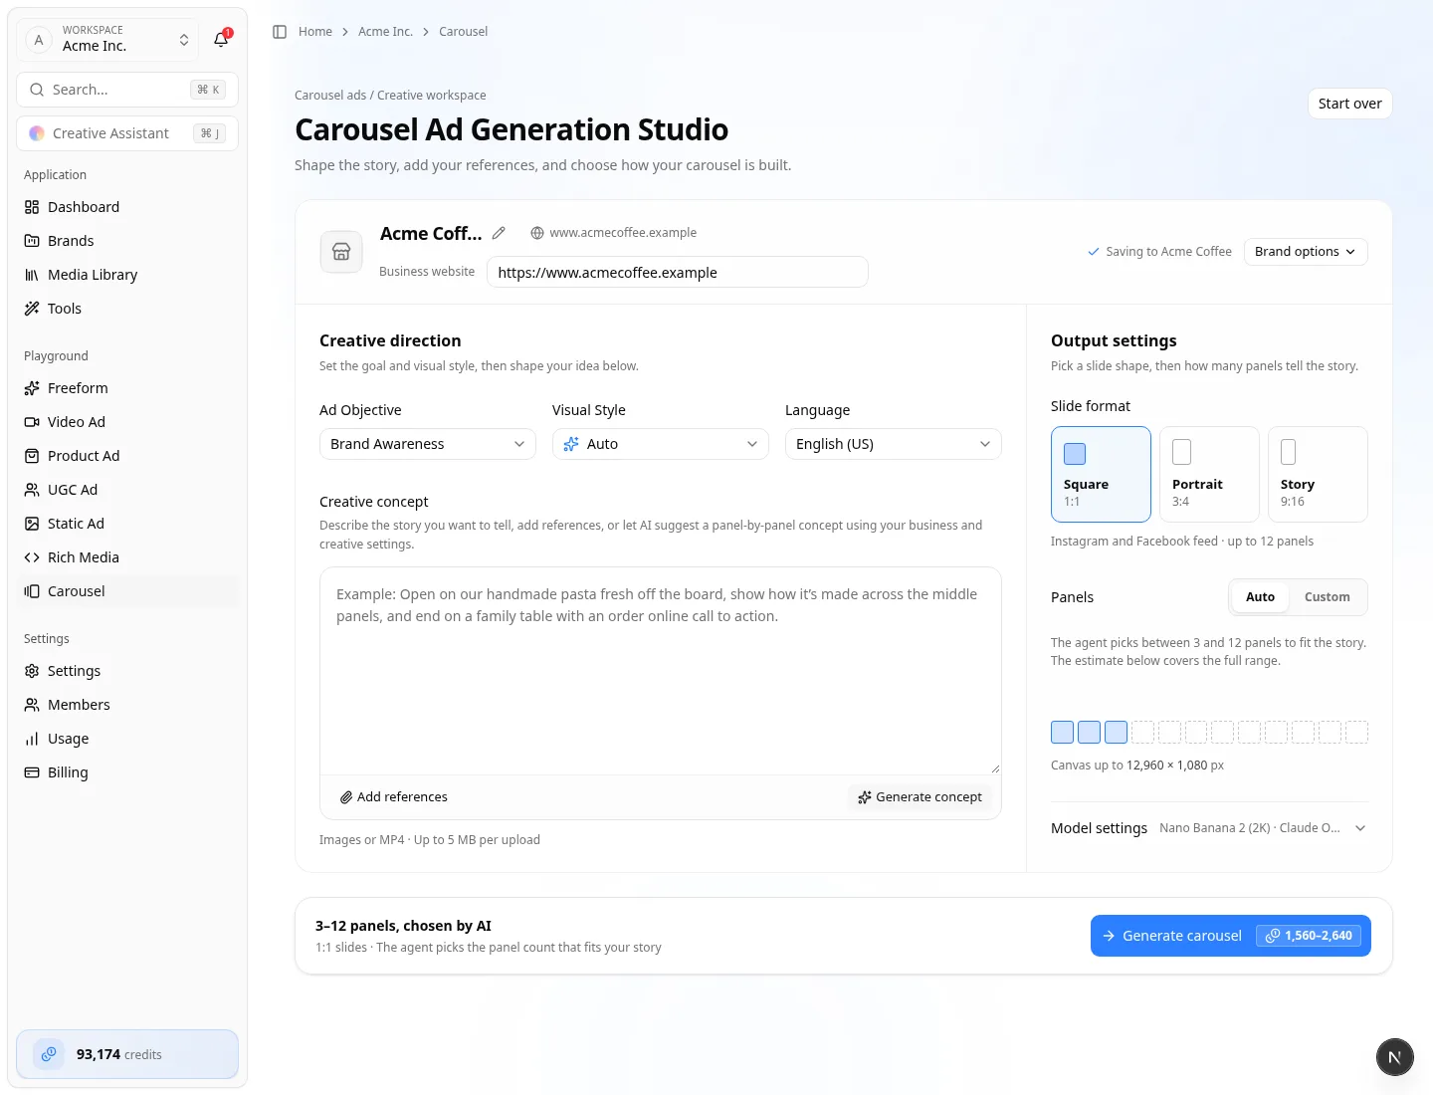Open the Language dropdown
The width and height of the screenshot is (1433, 1095).
894,444
